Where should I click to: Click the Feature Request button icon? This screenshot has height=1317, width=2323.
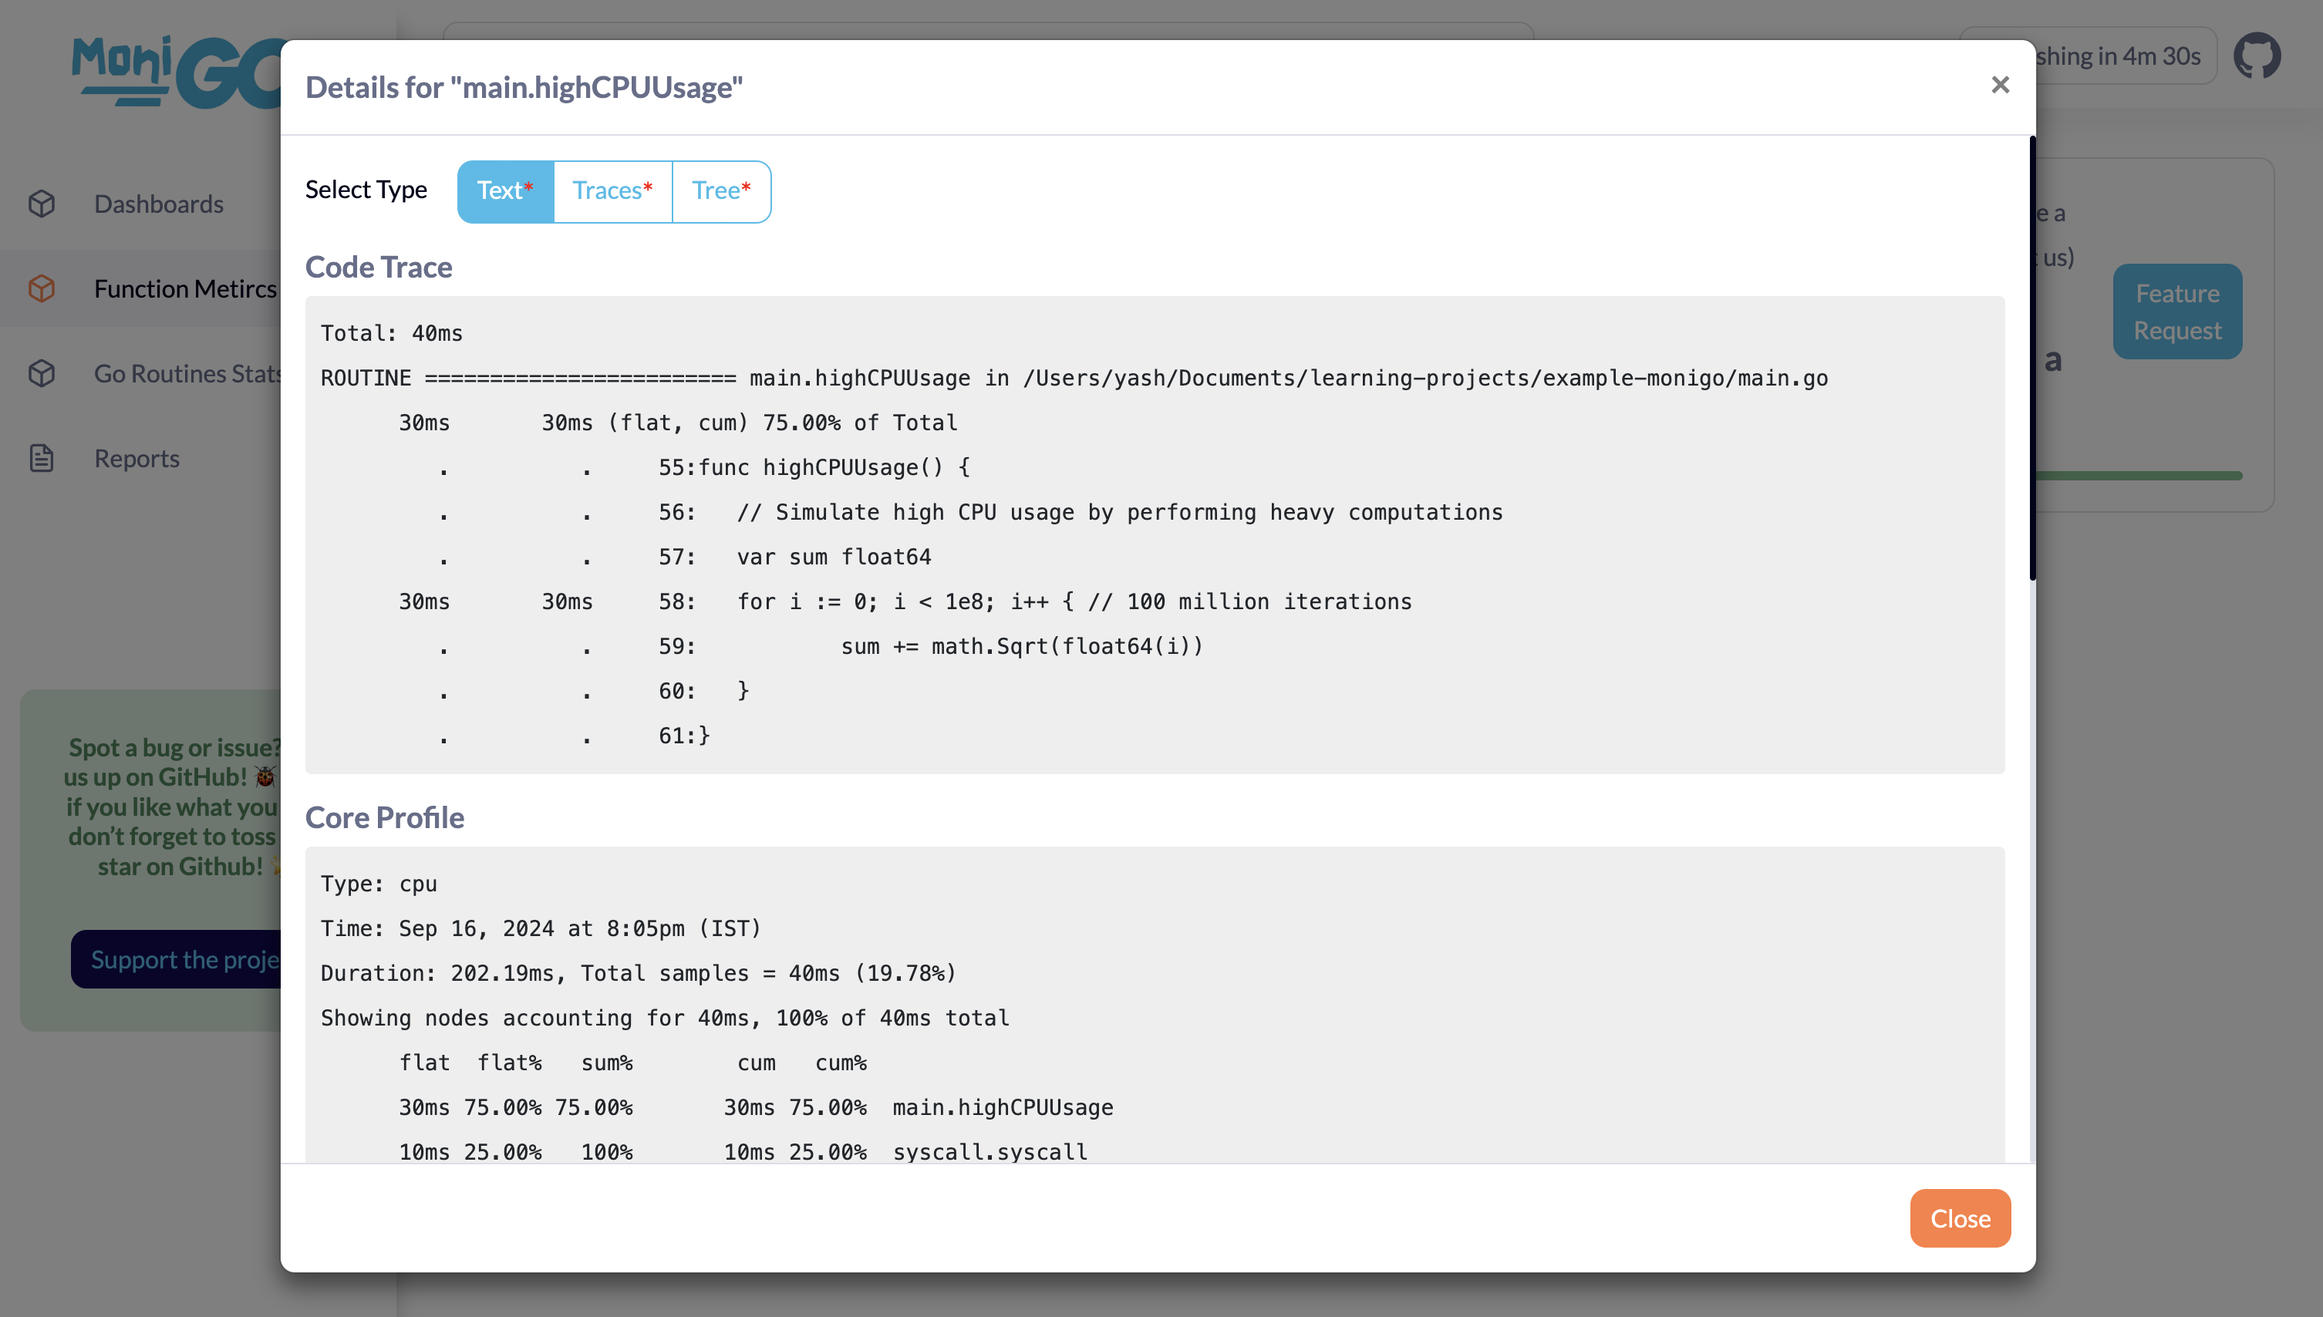click(x=2178, y=311)
